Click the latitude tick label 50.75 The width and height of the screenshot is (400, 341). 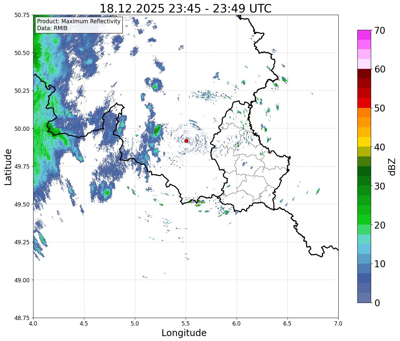pyautogui.click(x=22, y=15)
